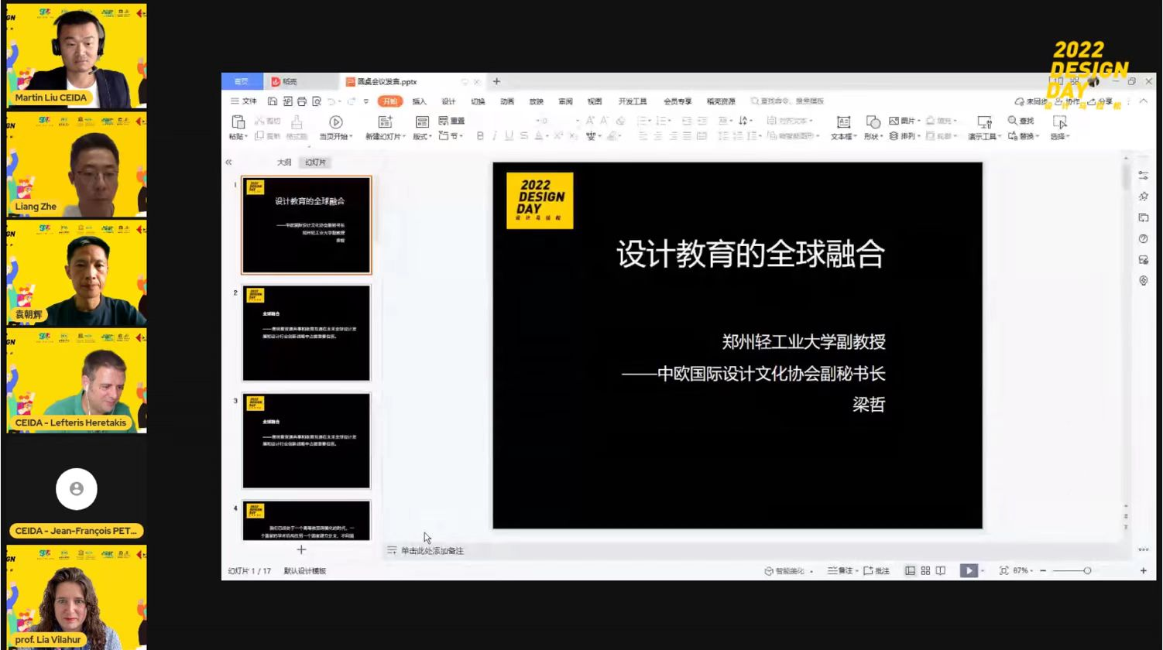Image resolution: width=1163 pixels, height=650 pixels.
Task: Open the Picture (图片) dropdown
Action: point(904,121)
